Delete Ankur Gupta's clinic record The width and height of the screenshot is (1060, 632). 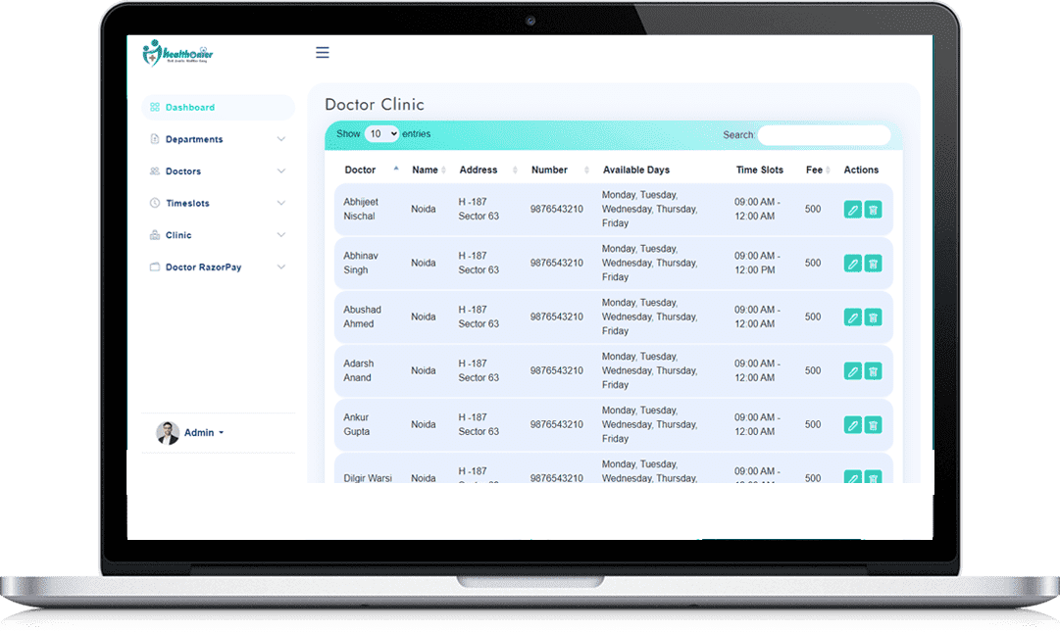pos(873,424)
